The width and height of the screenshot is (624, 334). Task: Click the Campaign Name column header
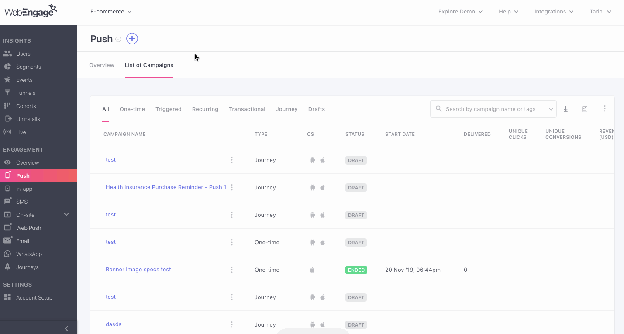[124, 134]
